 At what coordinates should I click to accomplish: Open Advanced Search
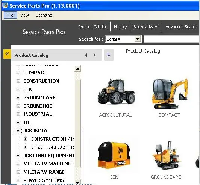(181, 27)
